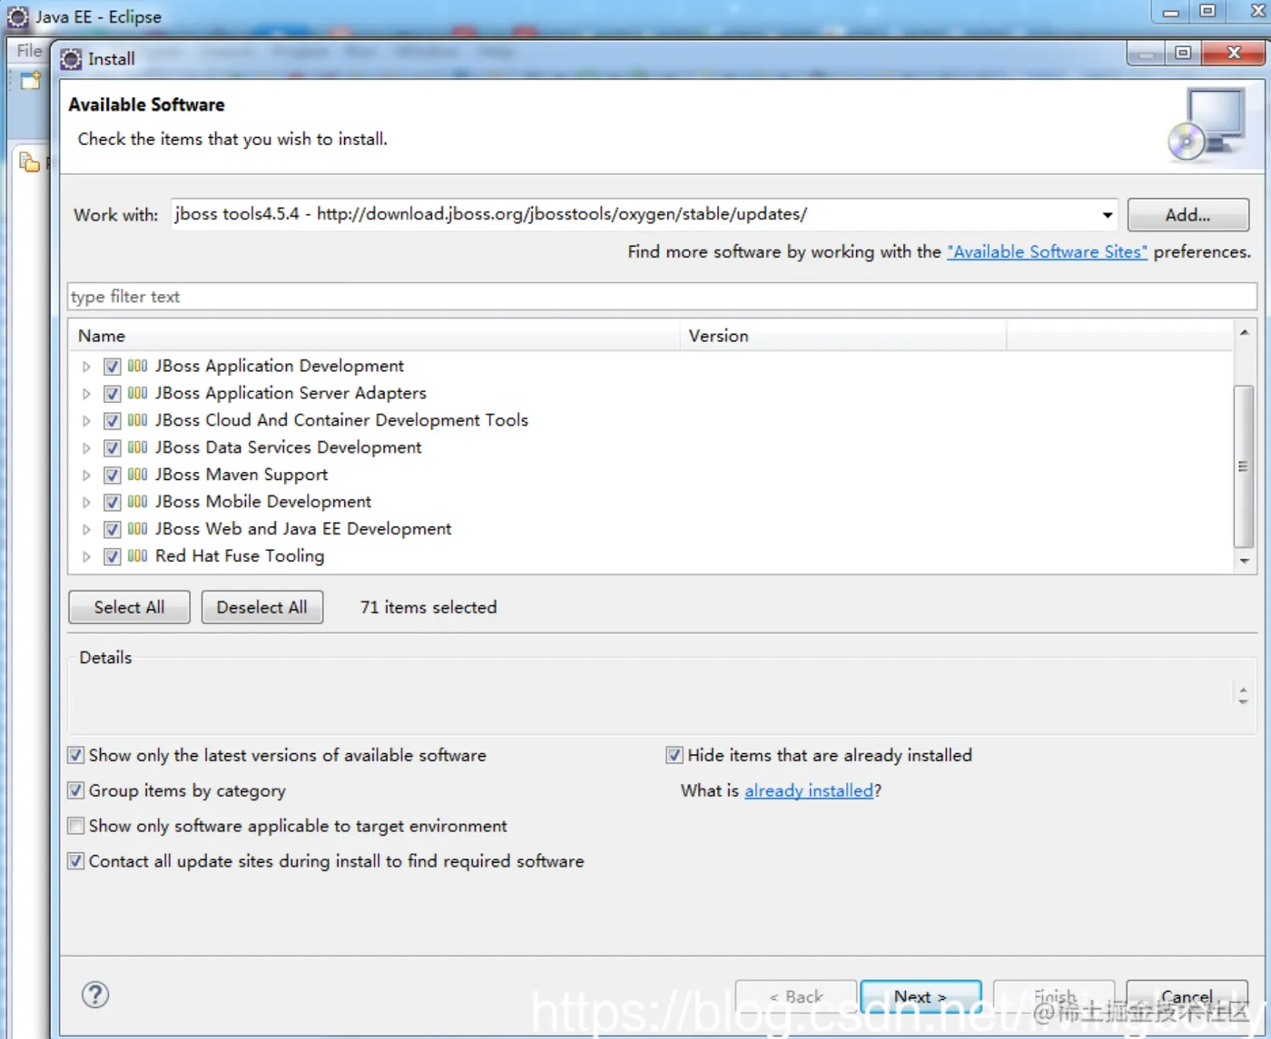The width and height of the screenshot is (1271, 1039).
Task: Click the Name column header
Action: 374,336
